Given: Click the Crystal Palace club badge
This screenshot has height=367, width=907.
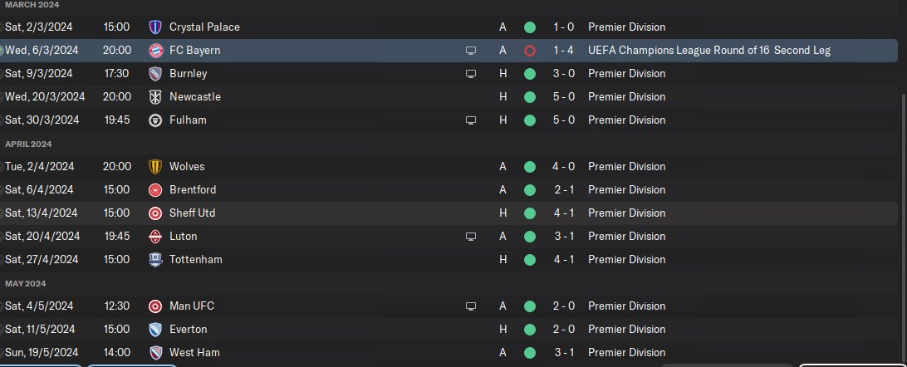Looking at the screenshot, I should pos(154,27).
